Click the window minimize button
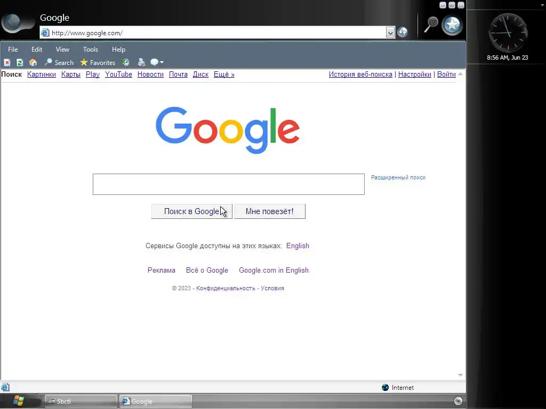Image resolution: width=546 pixels, height=409 pixels. point(443,5)
